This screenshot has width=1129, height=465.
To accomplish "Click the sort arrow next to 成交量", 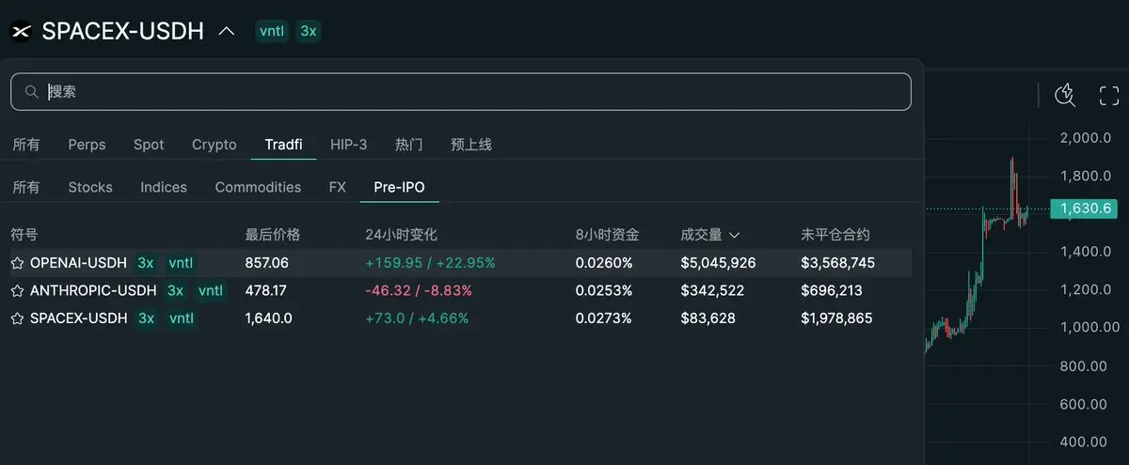I will coord(735,236).
